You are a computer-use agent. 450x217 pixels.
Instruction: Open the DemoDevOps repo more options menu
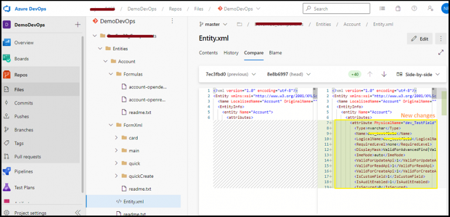172,21
